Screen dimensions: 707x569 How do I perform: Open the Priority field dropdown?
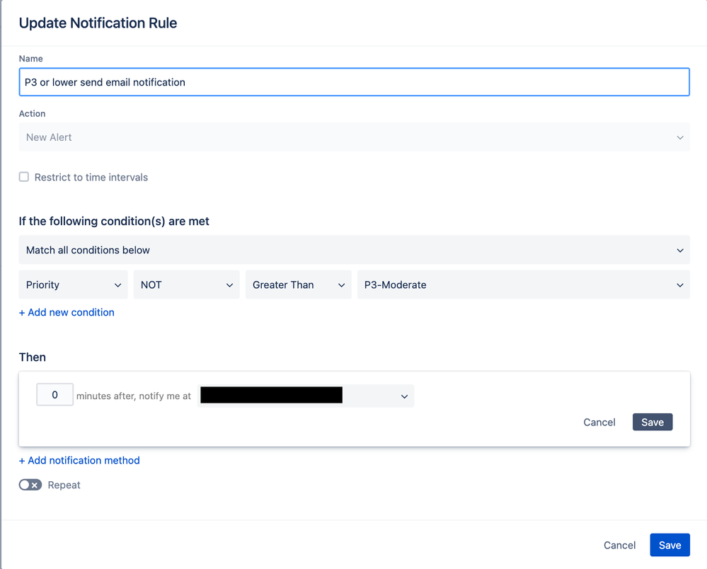coord(73,284)
